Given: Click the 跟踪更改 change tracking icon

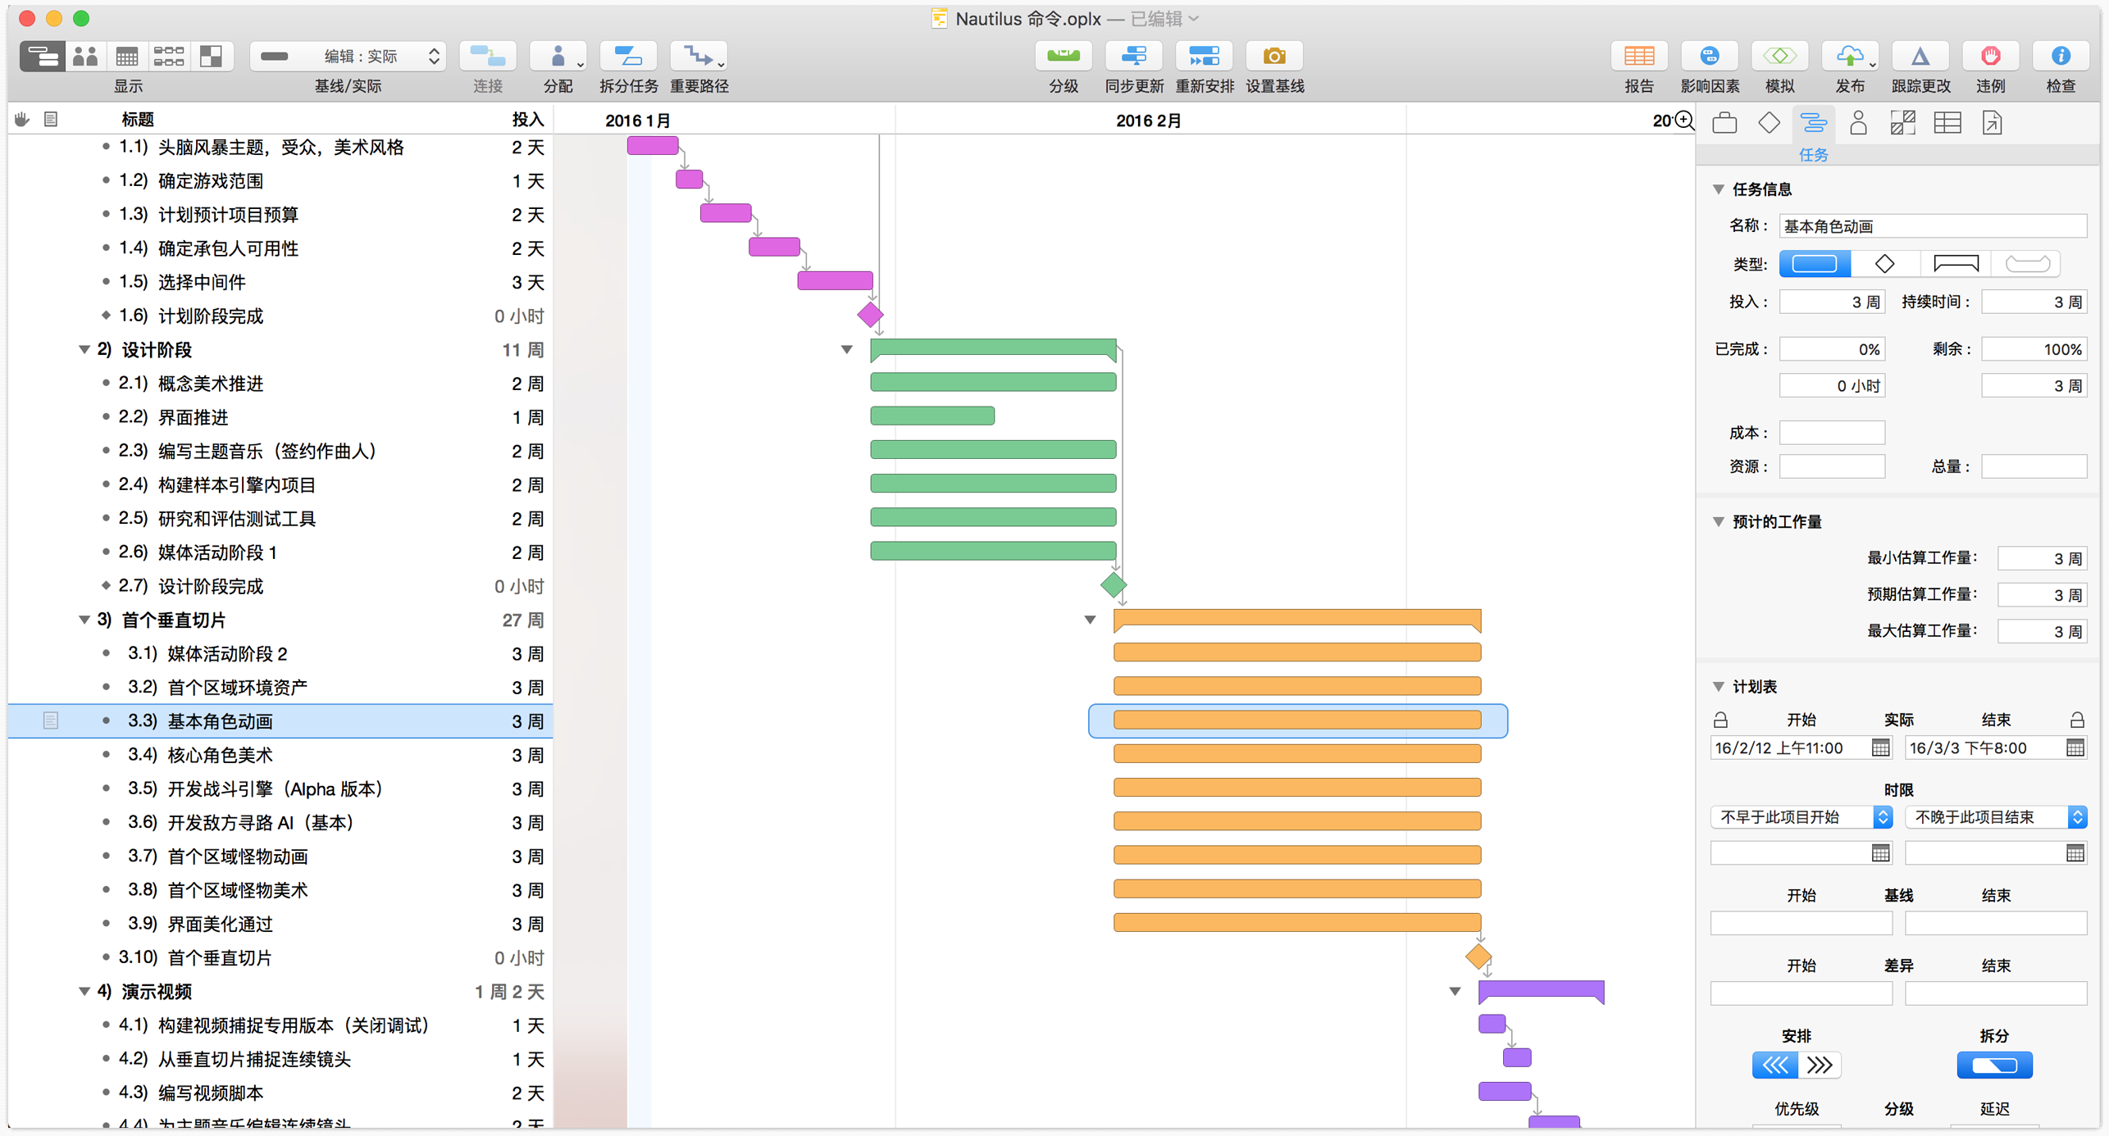Looking at the screenshot, I should click(x=1920, y=57).
